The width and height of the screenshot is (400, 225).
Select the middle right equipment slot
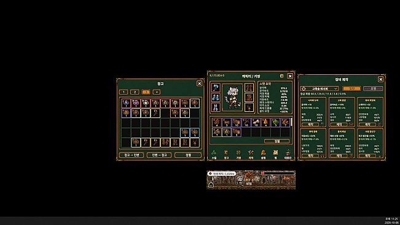[249, 98]
